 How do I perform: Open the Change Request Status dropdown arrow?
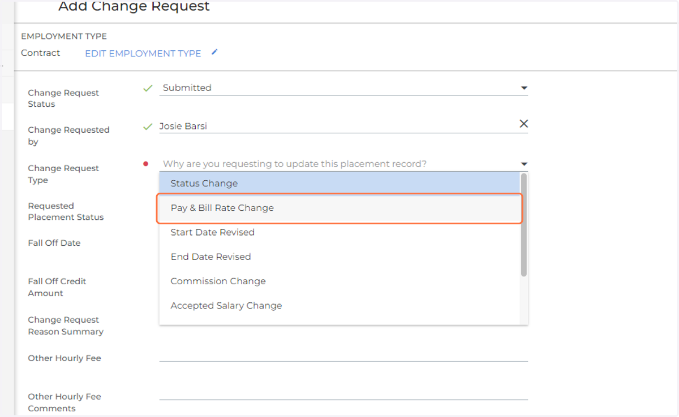524,88
